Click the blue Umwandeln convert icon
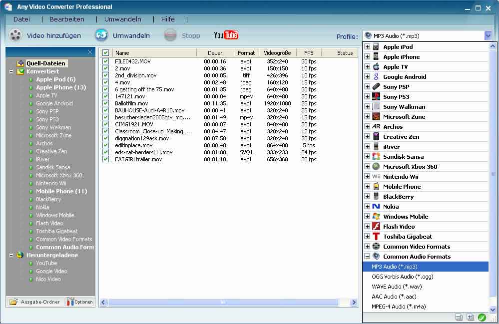This screenshot has height=324, width=499. [101, 35]
